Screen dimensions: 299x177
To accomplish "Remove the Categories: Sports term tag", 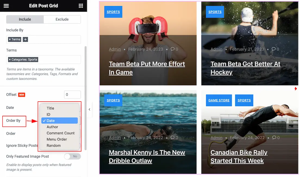I will click(x=10, y=60).
